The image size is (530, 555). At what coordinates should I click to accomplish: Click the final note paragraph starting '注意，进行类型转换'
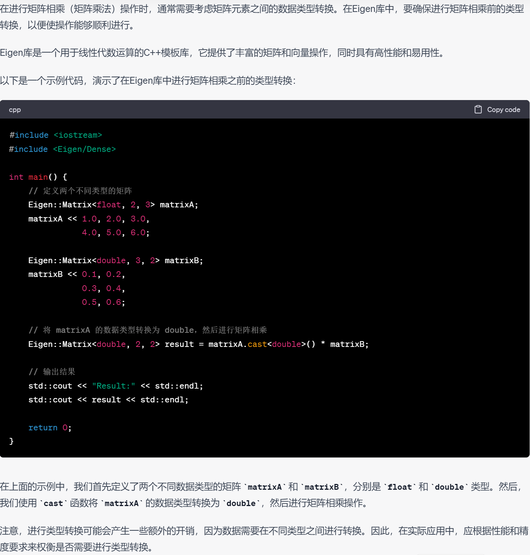point(264,539)
